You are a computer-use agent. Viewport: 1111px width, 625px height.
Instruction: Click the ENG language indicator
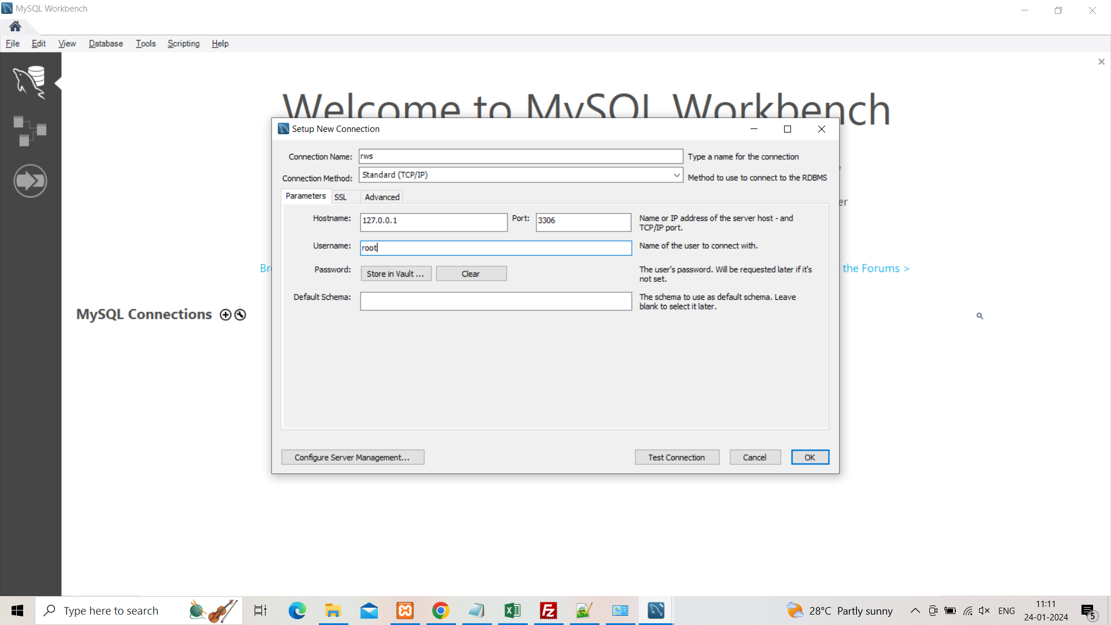click(1006, 611)
